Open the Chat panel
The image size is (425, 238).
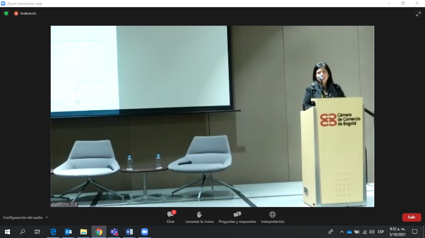click(171, 217)
